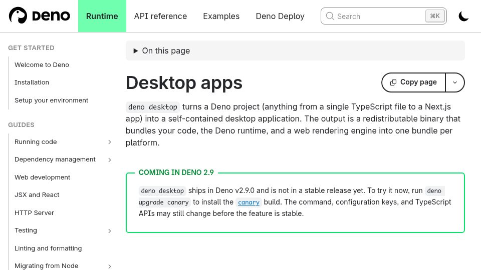Open the Running code guide
The height and width of the screenshot is (270, 481).
(x=36, y=141)
